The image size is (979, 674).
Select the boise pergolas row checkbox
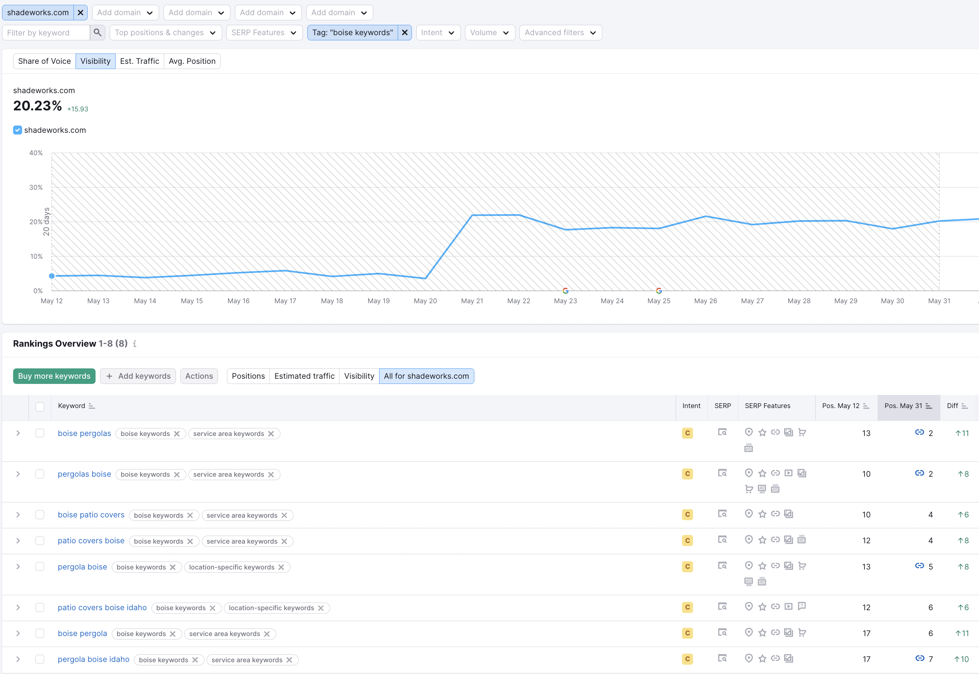pos(40,433)
